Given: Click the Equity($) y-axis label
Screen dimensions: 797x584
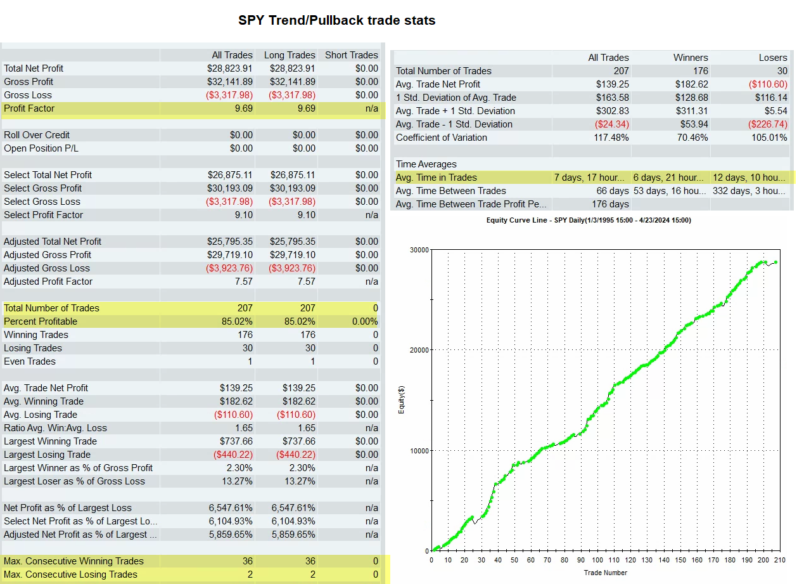Looking at the screenshot, I should tap(401, 401).
